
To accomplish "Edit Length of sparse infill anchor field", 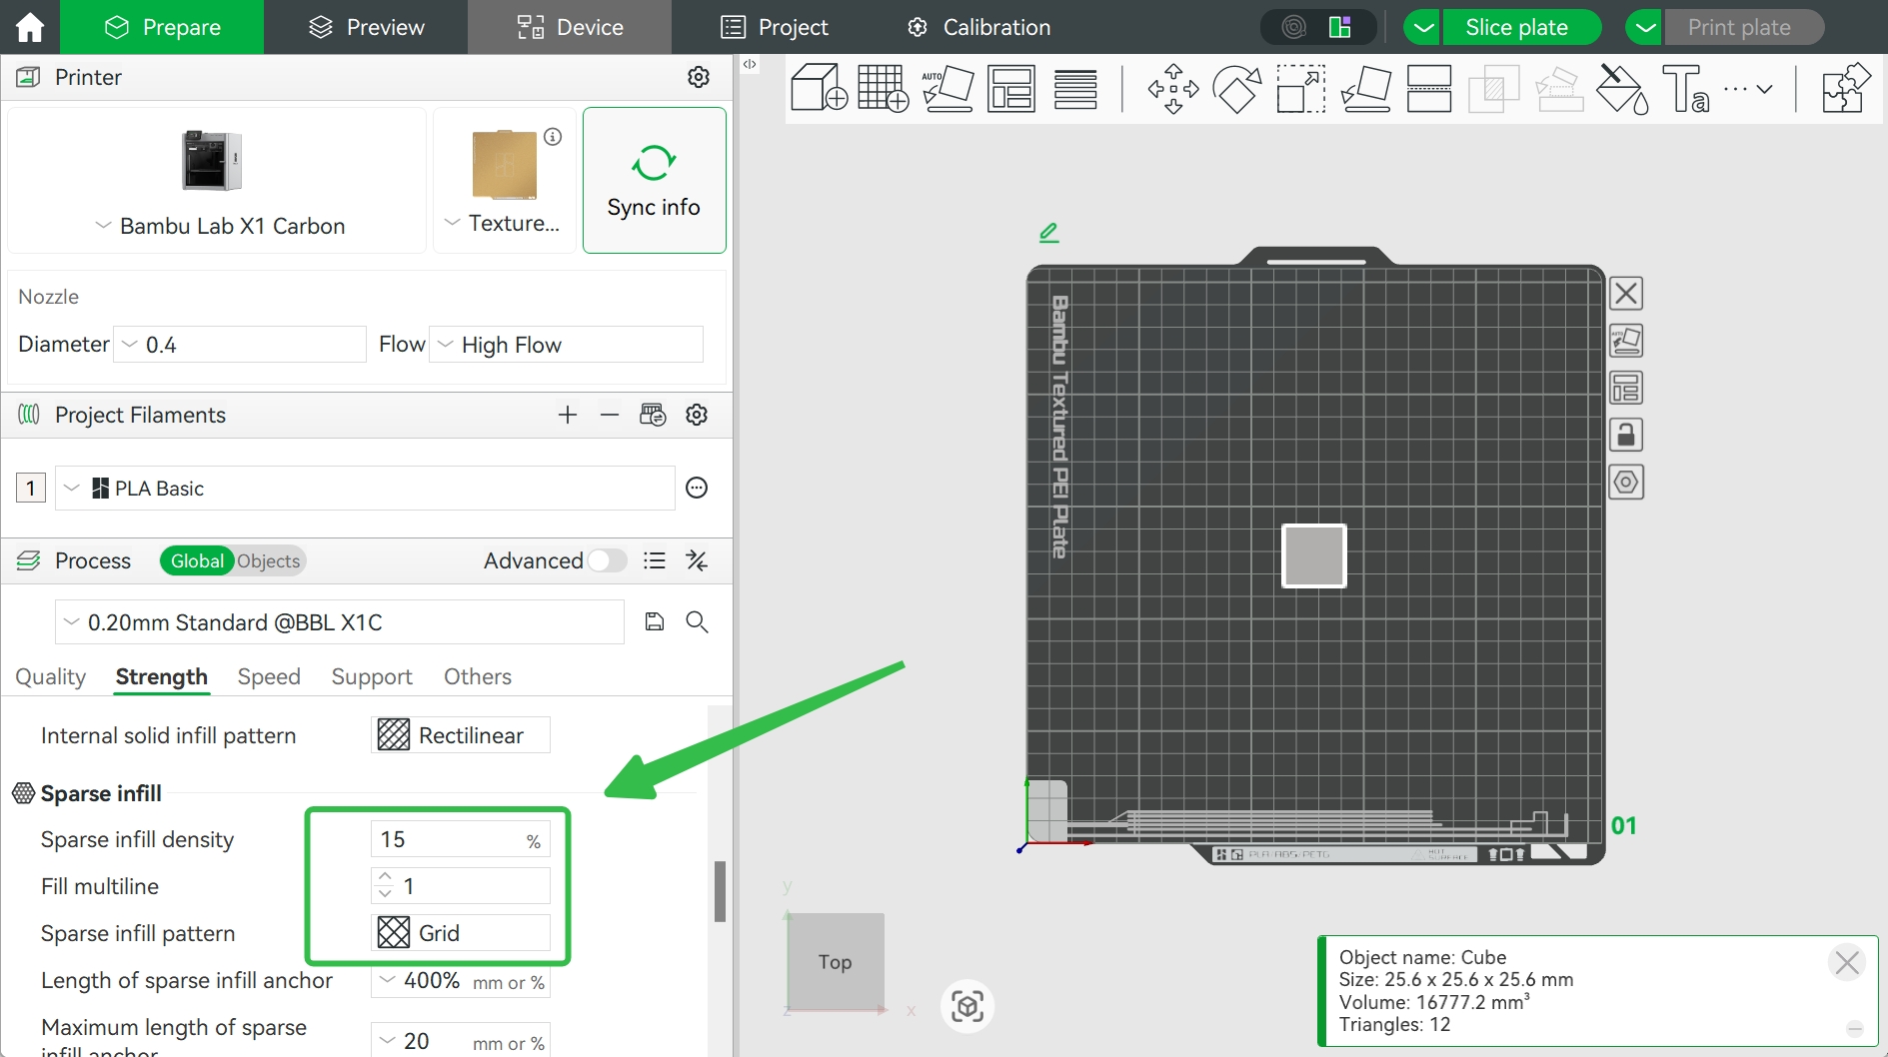I will [461, 981].
